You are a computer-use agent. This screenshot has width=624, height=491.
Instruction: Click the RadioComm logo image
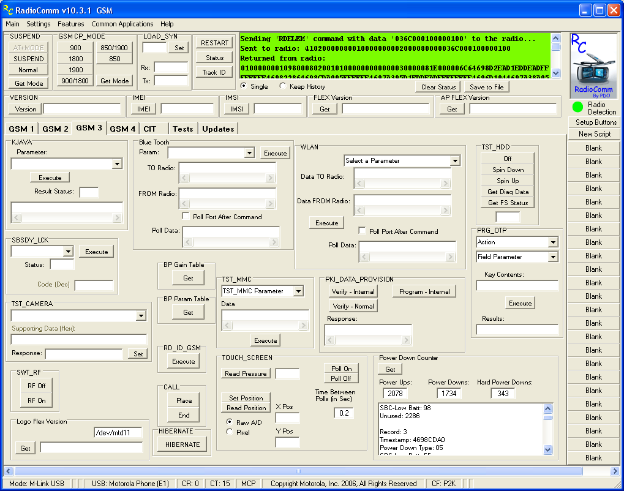coord(593,66)
